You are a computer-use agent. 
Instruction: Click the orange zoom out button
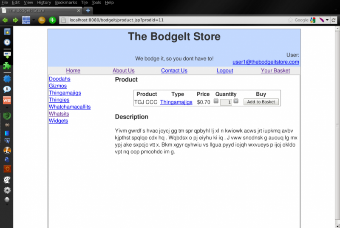click(42, 20)
